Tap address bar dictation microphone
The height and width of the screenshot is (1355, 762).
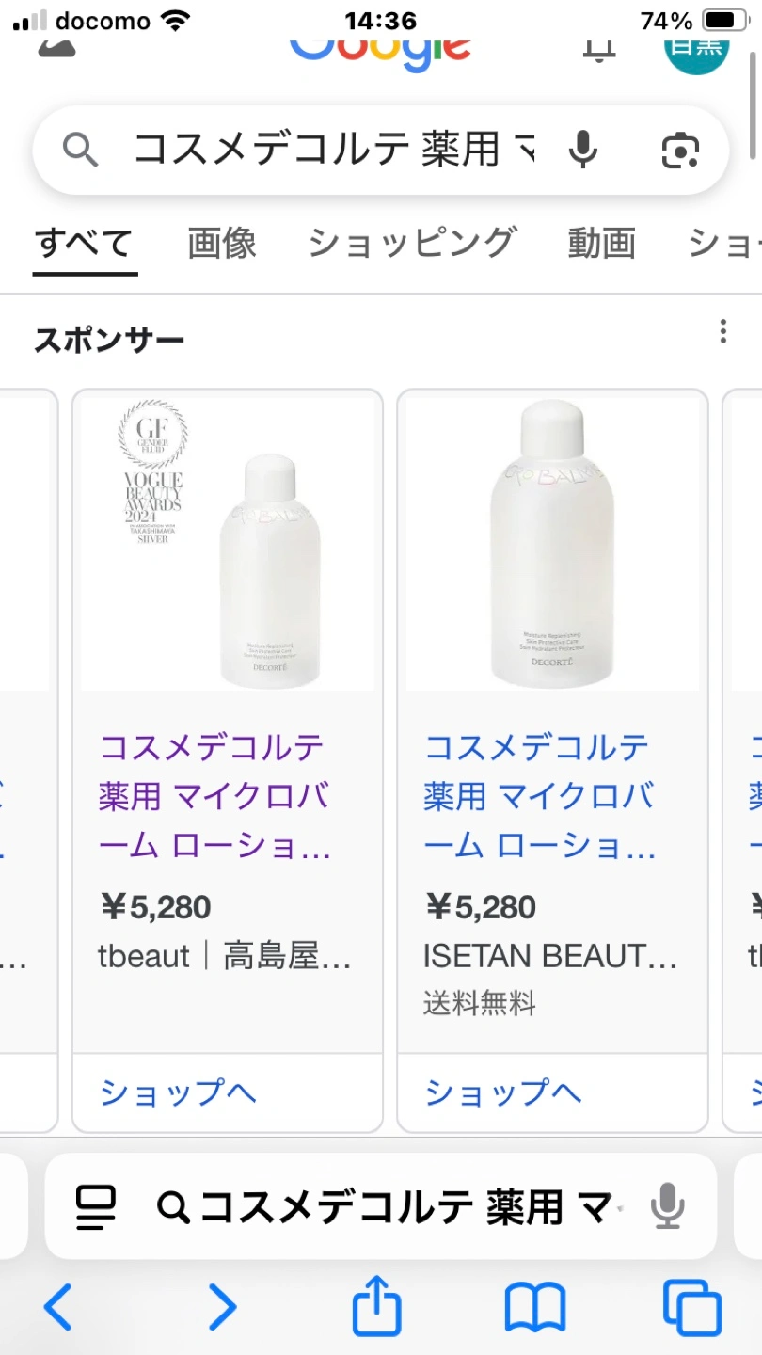coord(668,1206)
